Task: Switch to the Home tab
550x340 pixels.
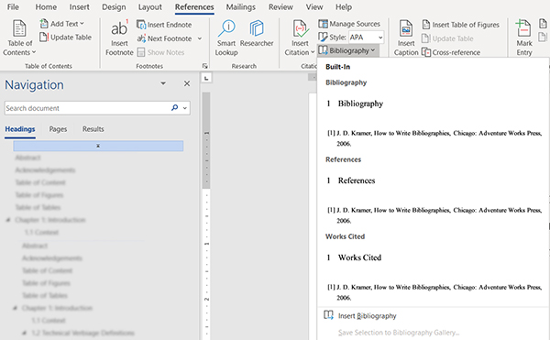Action: pyautogui.click(x=46, y=7)
